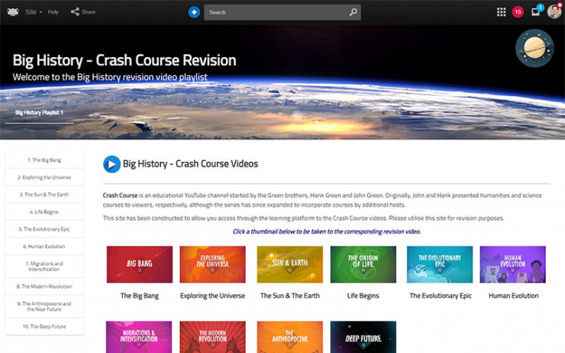Open the Exploring the Universe thumbnail

[212, 265]
